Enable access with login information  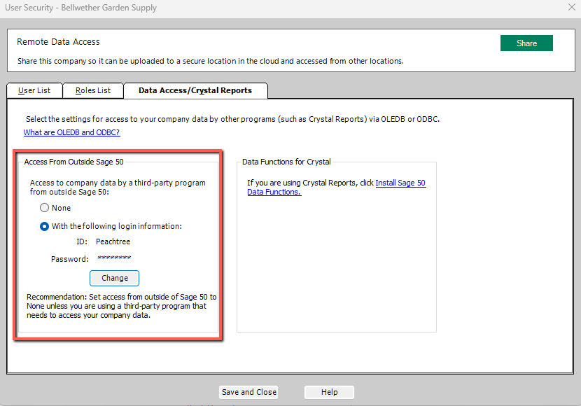point(43,226)
